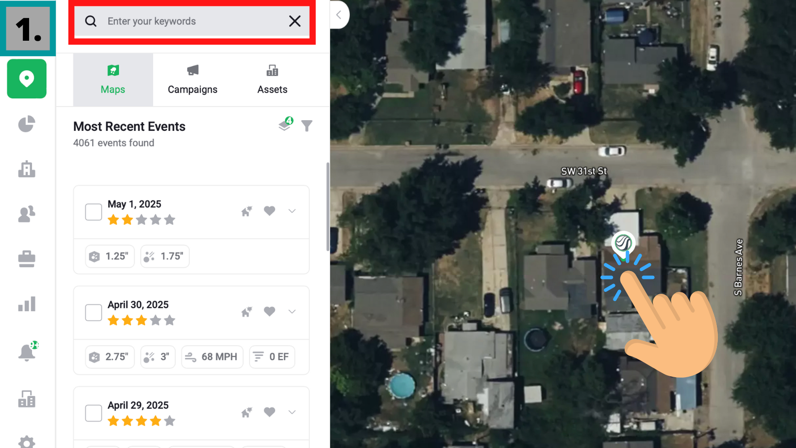Check the April 30, 2025 event checkbox
The height and width of the screenshot is (448, 796).
coord(93,313)
